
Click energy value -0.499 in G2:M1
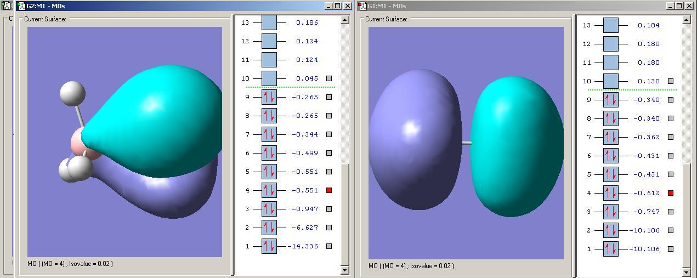(305, 153)
